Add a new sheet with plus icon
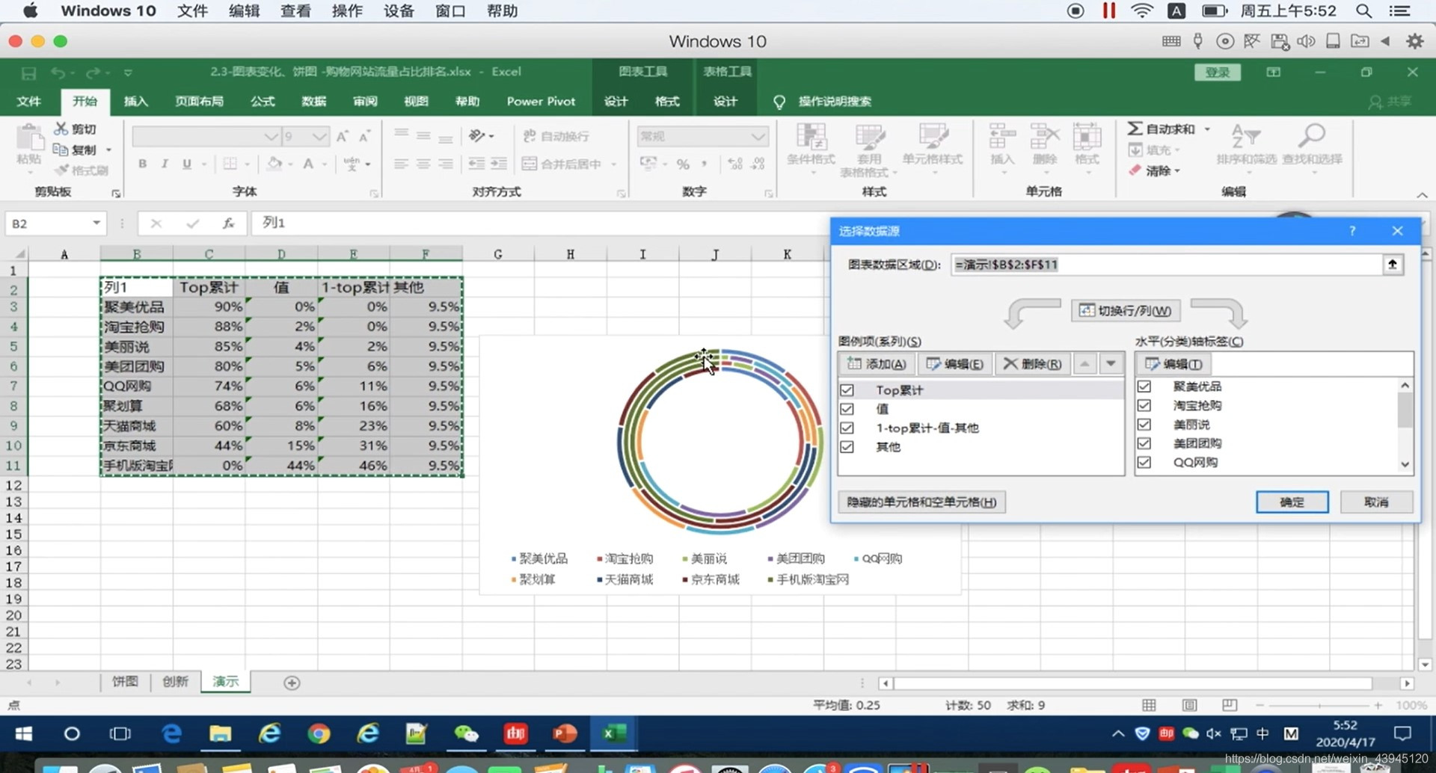This screenshot has width=1436, height=773. (x=292, y=683)
